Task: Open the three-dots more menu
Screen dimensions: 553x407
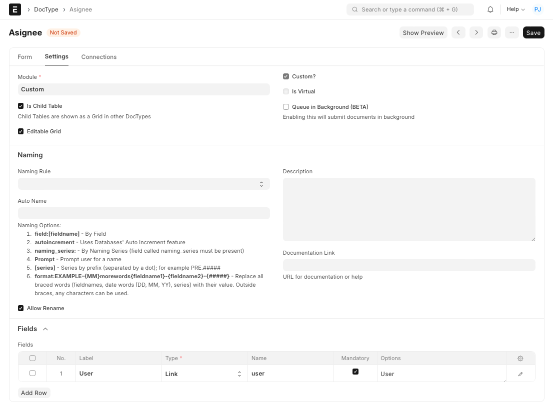Action: point(512,32)
